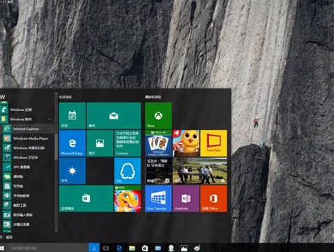
Task: Open the Store icon on the taskbar
Action: coord(145,248)
